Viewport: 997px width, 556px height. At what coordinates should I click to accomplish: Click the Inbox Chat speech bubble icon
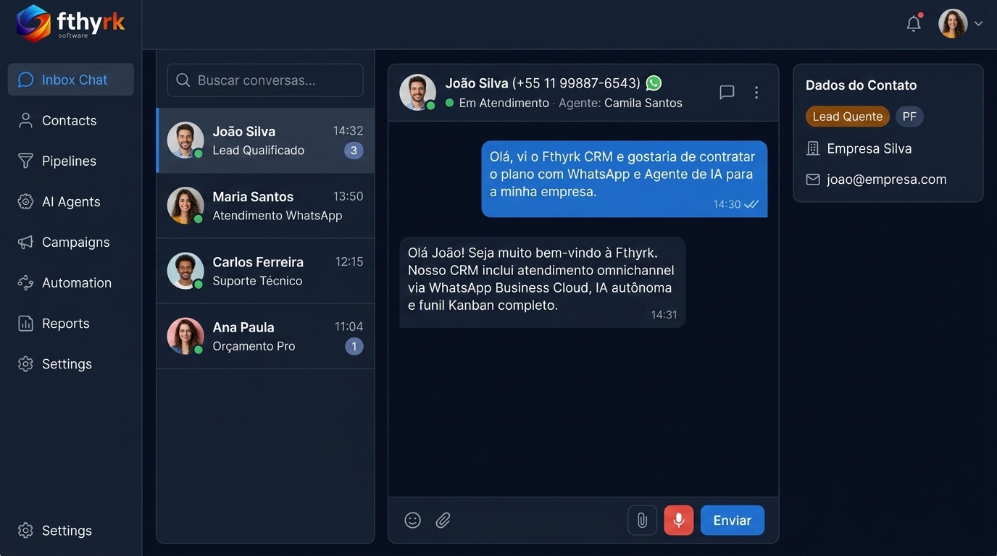point(25,80)
